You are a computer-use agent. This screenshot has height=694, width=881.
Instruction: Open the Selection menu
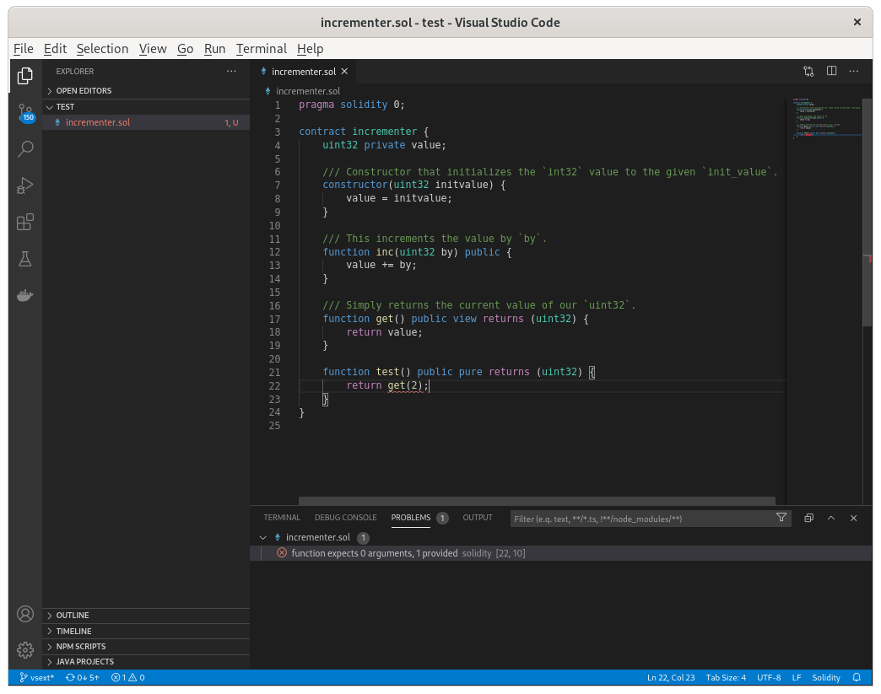tap(102, 49)
